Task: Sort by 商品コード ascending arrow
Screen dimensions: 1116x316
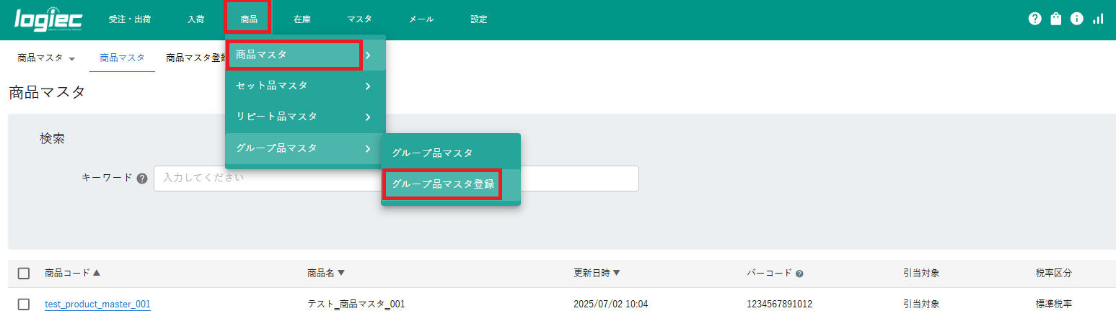Action: coord(97,273)
